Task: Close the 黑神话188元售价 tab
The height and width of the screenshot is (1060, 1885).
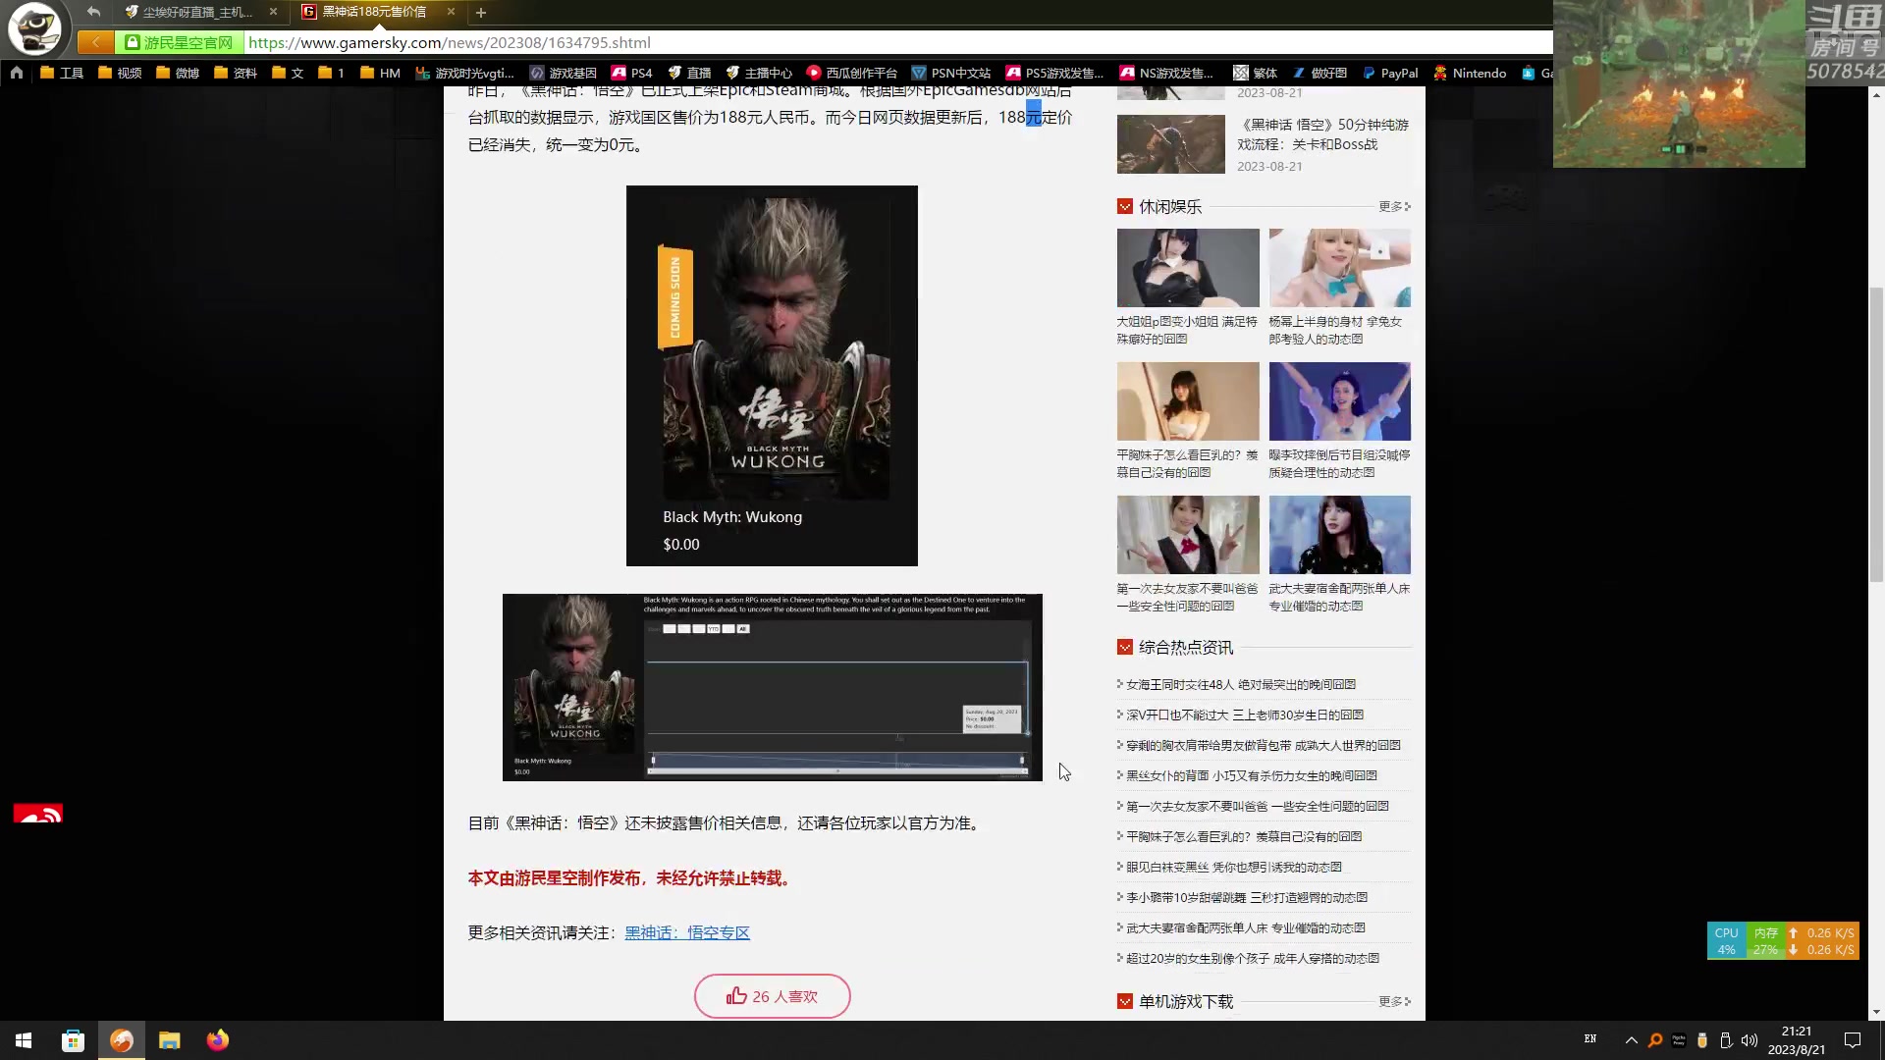Action: pyautogui.click(x=451, y=12)
